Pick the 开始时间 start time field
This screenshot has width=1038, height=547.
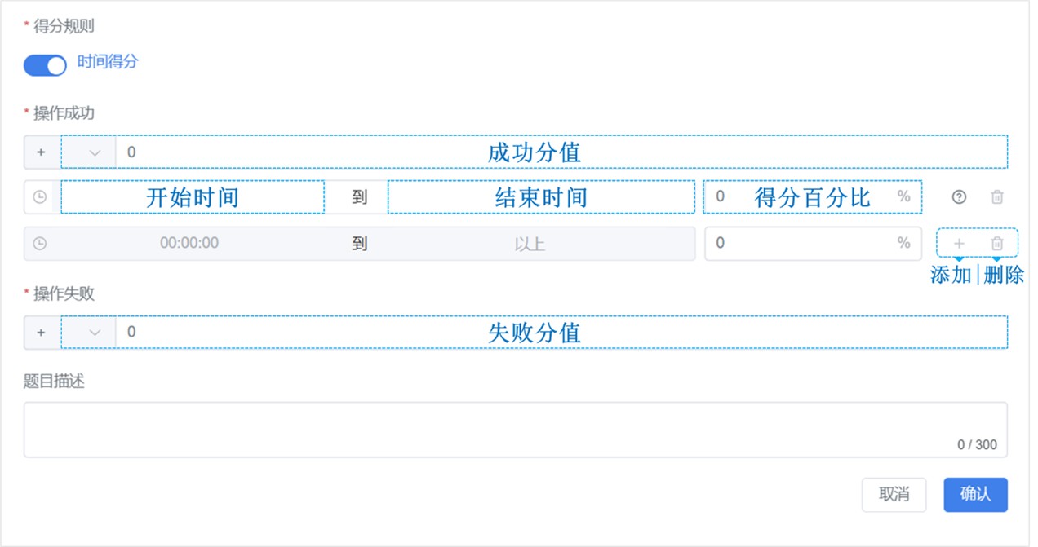[193, 197]
